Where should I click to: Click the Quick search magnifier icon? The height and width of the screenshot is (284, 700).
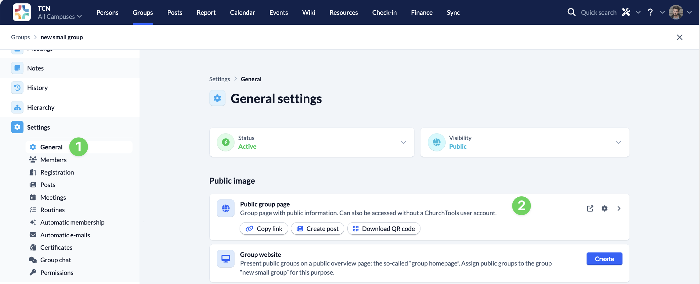click(571, 12)
